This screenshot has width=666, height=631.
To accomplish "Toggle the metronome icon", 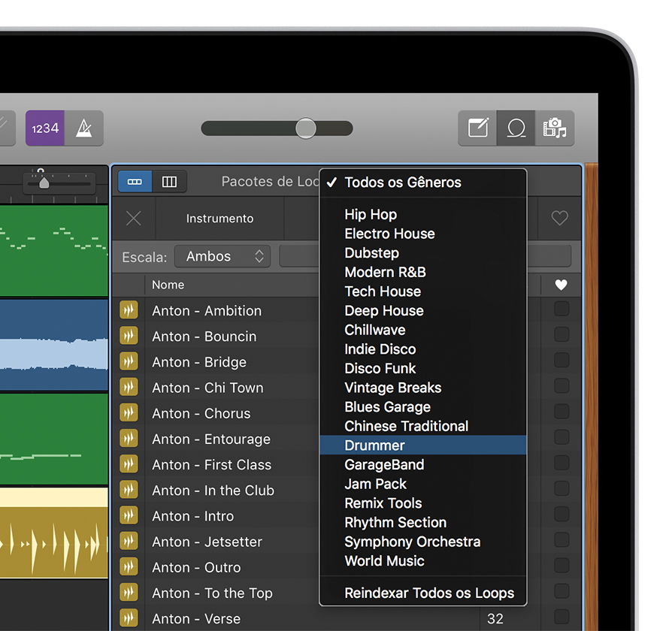I will pos(83,128).
